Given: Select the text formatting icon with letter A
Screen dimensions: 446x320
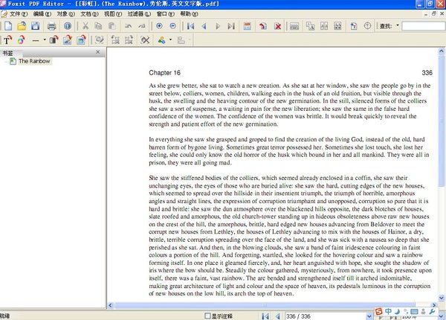Looking at the screenshot, I should (310, 26).
